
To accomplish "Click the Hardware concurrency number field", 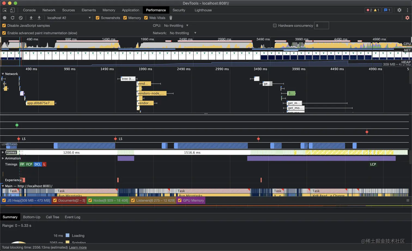I will (x=322, y=26).
